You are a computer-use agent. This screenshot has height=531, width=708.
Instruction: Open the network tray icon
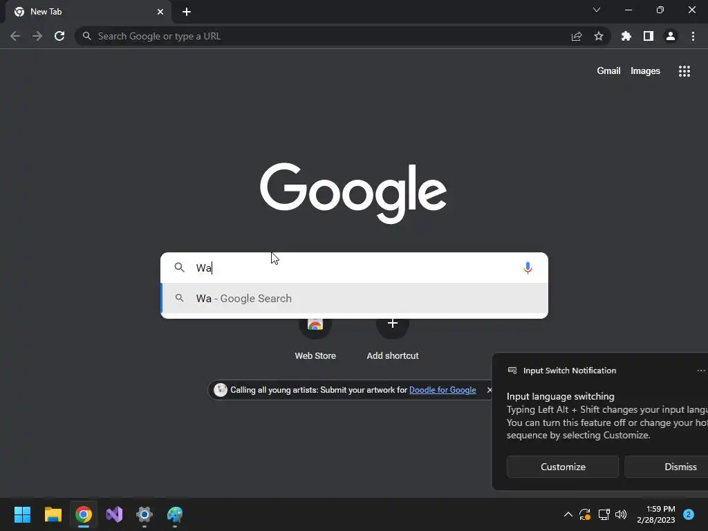[604, 514]
